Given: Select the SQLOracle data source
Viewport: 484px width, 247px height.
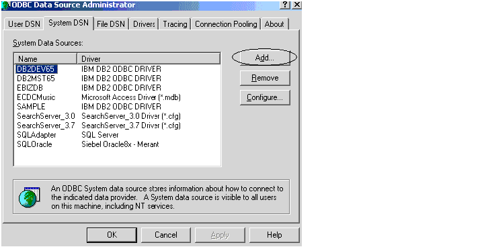Looking at the screenshot, I should coord(34,144).
